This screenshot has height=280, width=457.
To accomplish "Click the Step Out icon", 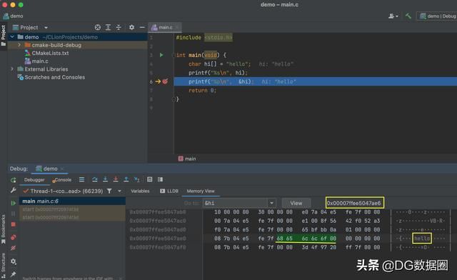I will [126, 179].
